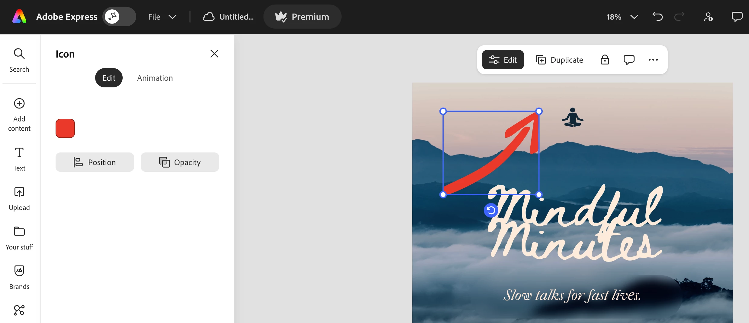Click the Opacity button
The height and width of the screenshot is (323, 749).
180,162
